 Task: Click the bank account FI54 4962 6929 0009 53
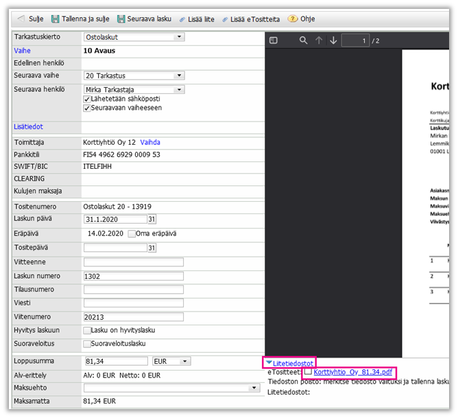(121, 154)
